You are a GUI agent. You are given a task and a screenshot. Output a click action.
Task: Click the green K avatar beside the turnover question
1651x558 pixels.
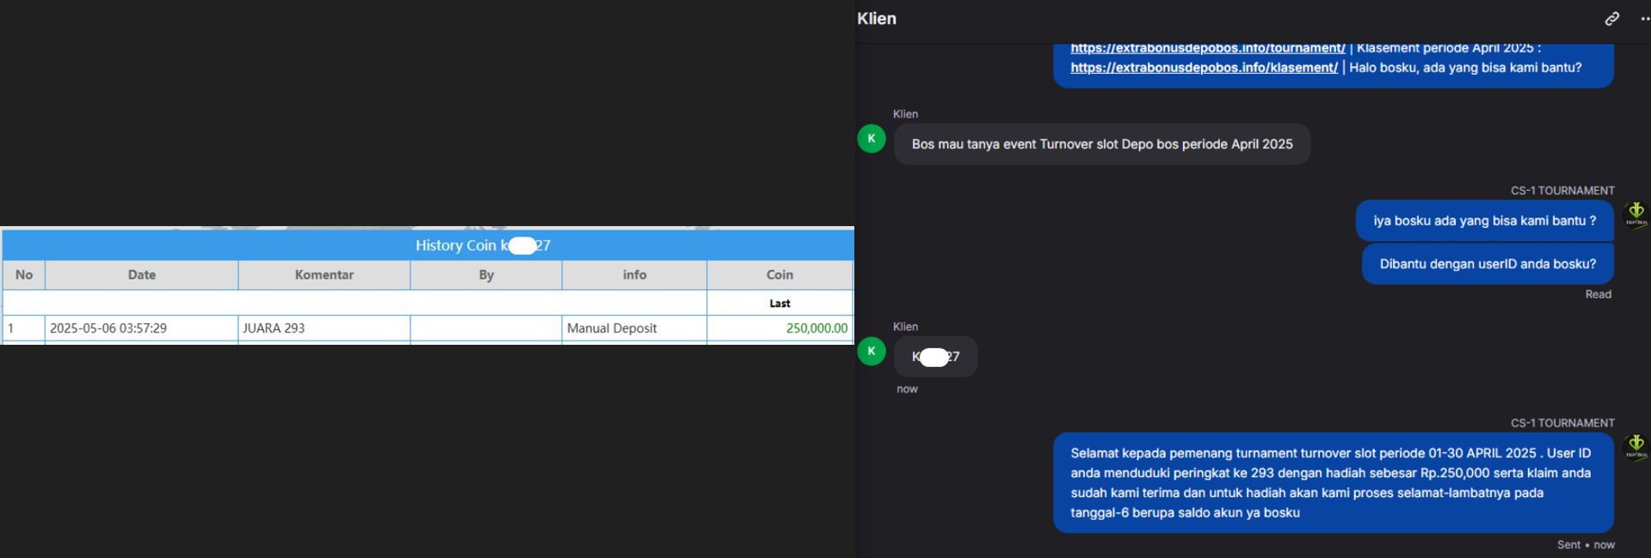pyautogui.click(x=872, y=138)
